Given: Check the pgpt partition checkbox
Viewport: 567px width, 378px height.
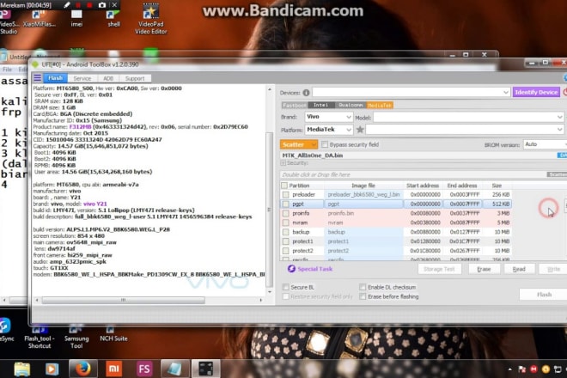Looking at the screenshot, I should click(x=286, y=204).
